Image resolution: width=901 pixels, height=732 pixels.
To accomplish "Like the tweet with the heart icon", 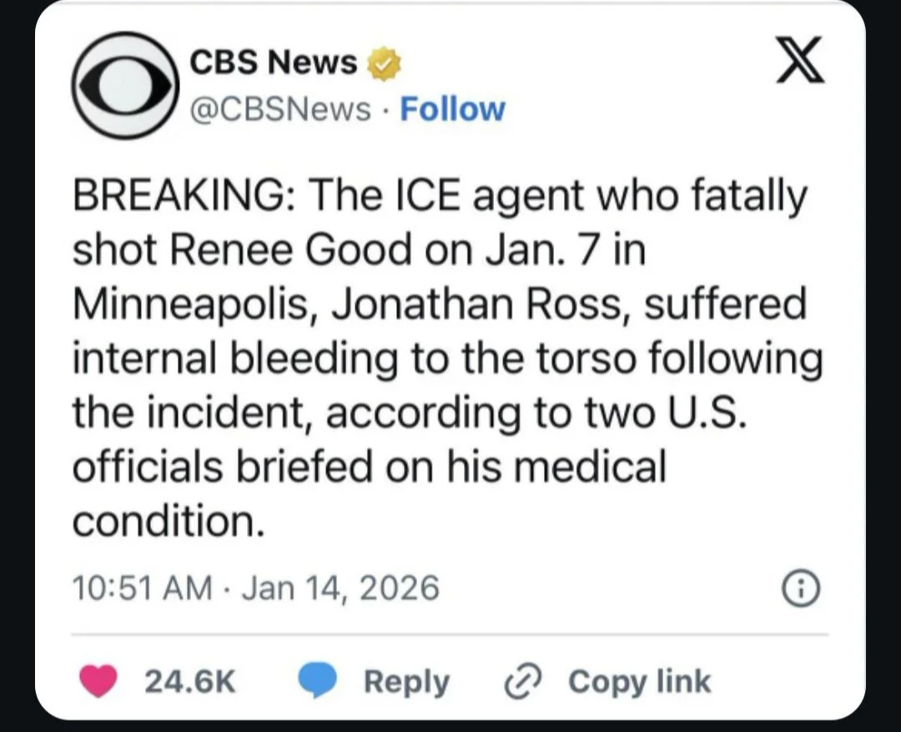I will tap(98, 682).
